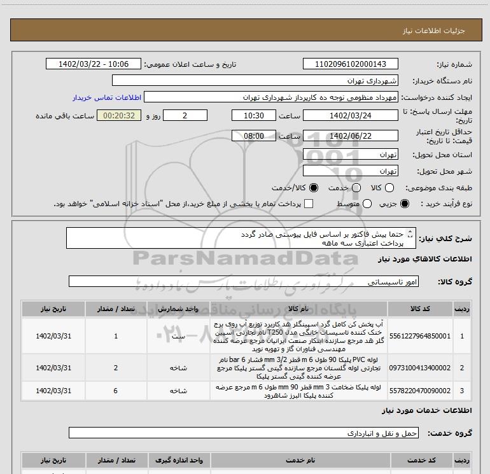Screen dimensions: 490x474
Task: Click the اطلاعات خدمات مورد نیاز section heading
Action: tap(426, 410)
